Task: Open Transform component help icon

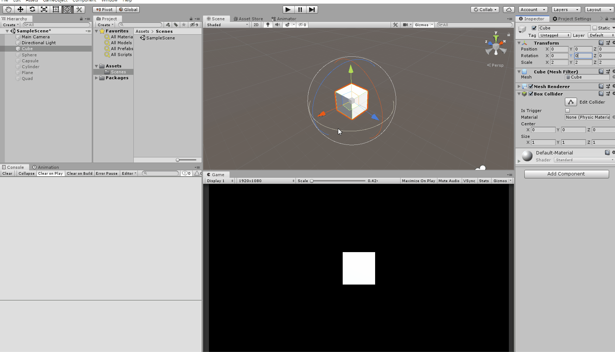Action: [x=601, y=43]
